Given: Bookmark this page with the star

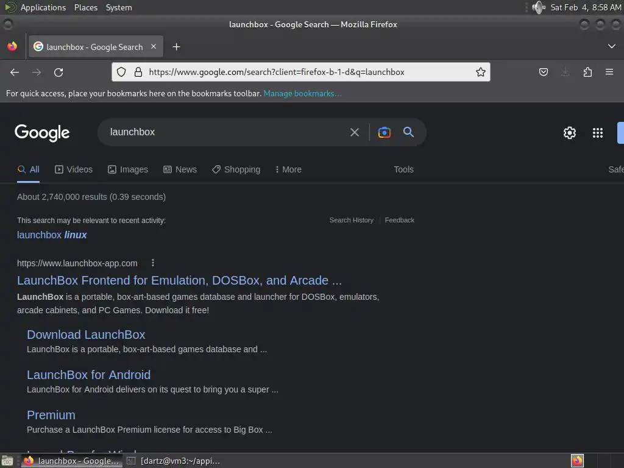Looking at the screenshot, I should (x=481, y=72).
